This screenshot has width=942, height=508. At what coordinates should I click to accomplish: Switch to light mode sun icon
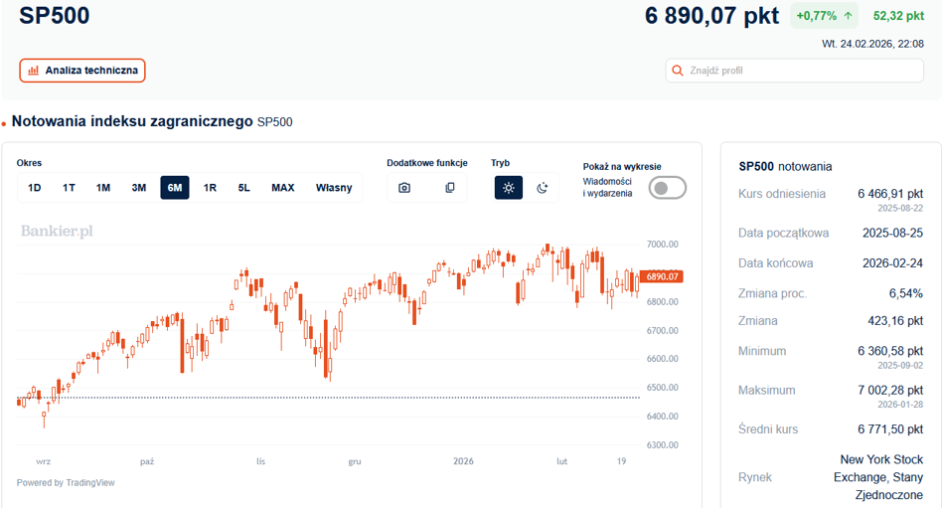[x=508, y=188]
